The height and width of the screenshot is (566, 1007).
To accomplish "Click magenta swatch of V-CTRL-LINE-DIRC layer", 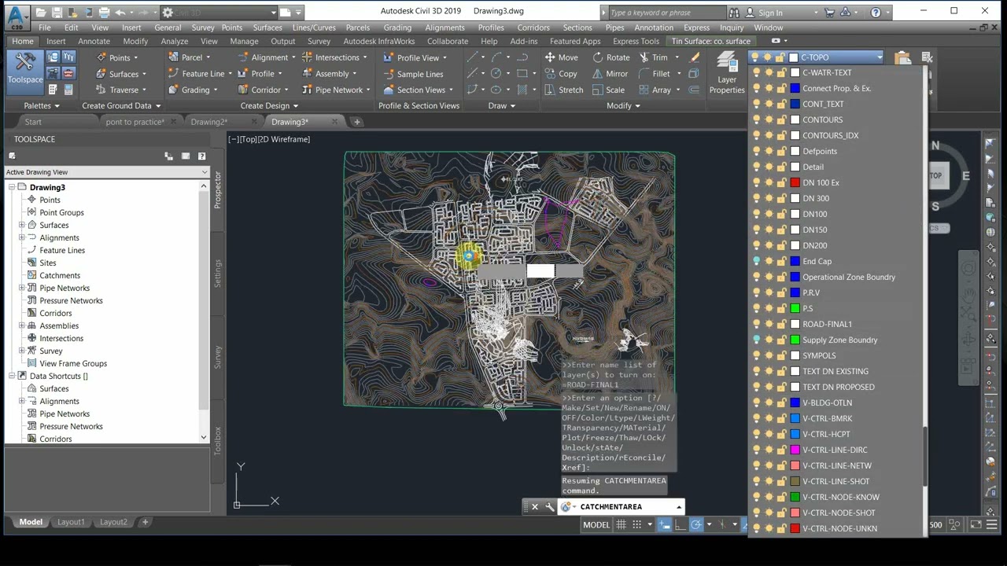I will click(x=795, y=450).
